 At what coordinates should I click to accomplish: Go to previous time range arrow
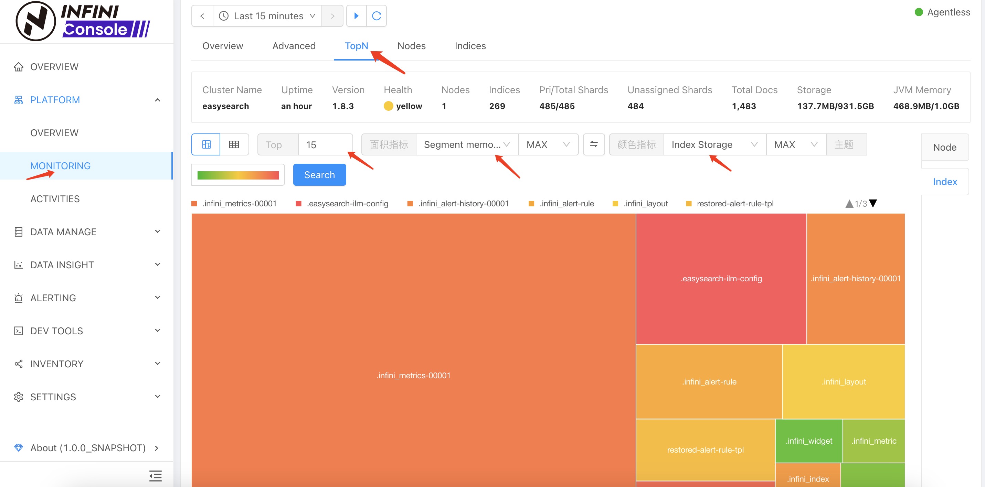tap(202, 16)
